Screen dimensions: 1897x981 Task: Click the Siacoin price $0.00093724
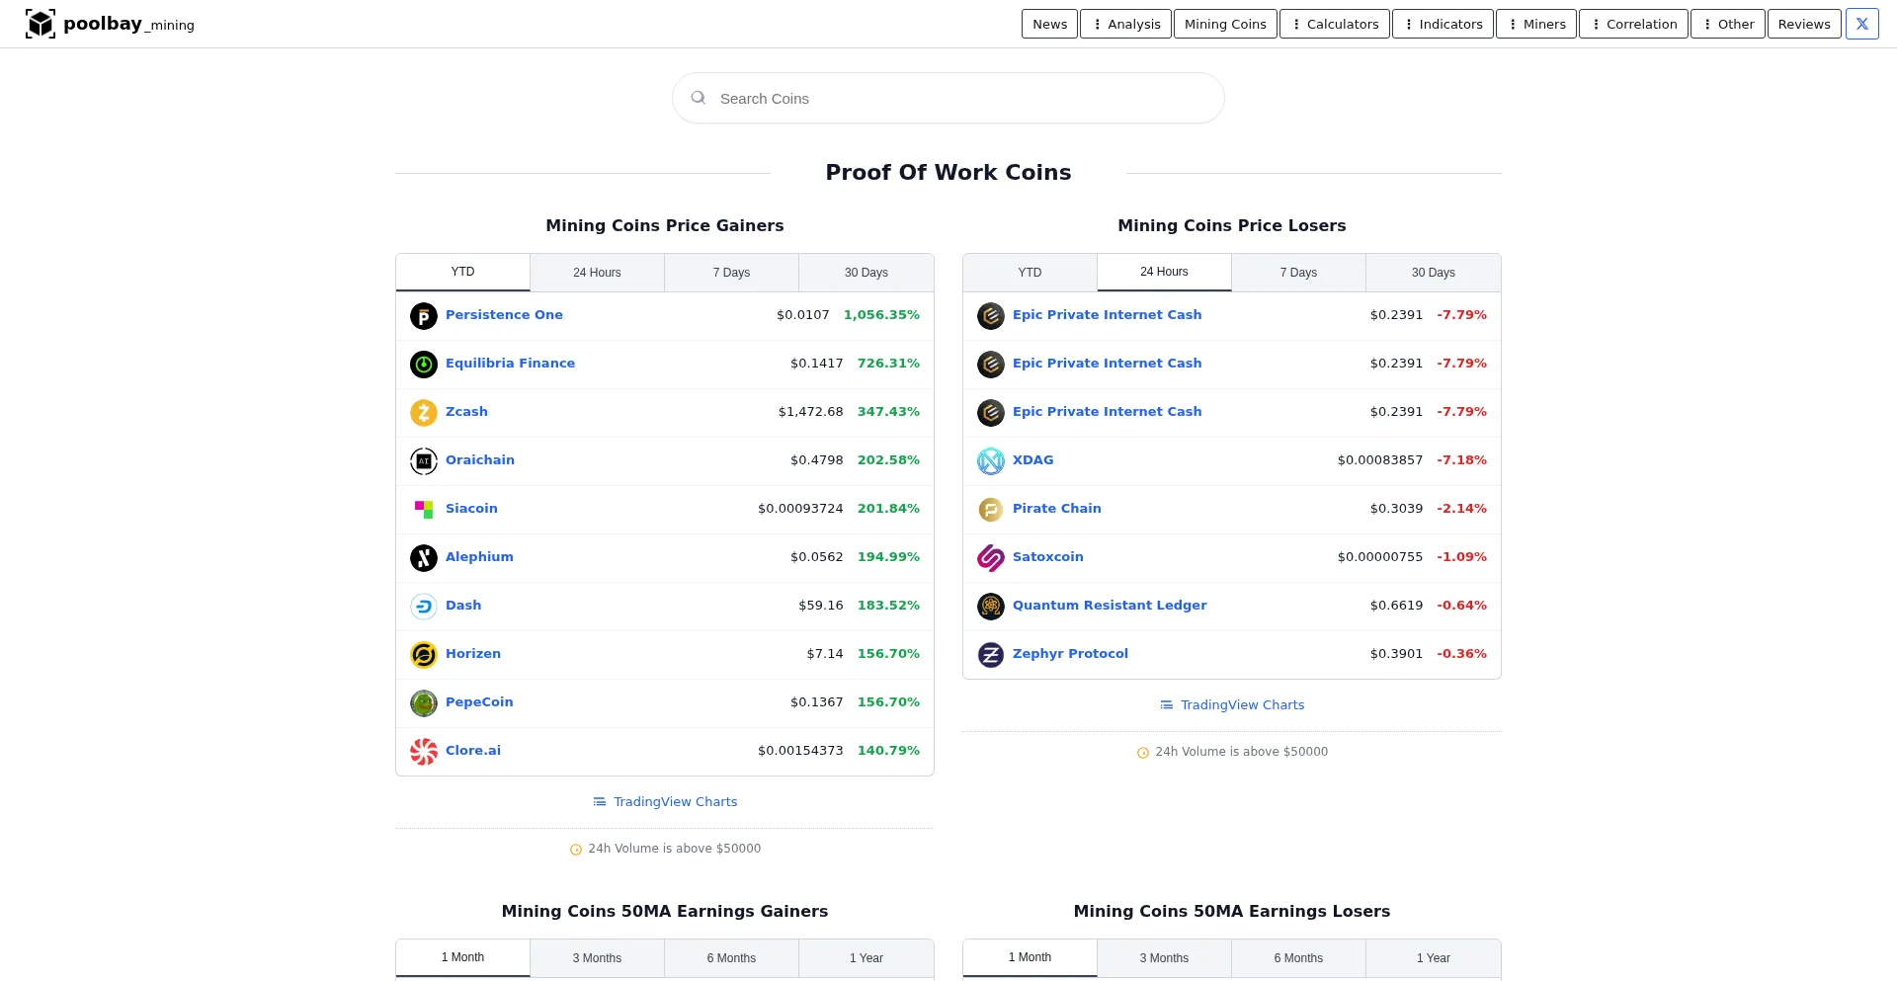tap(800, 509)
